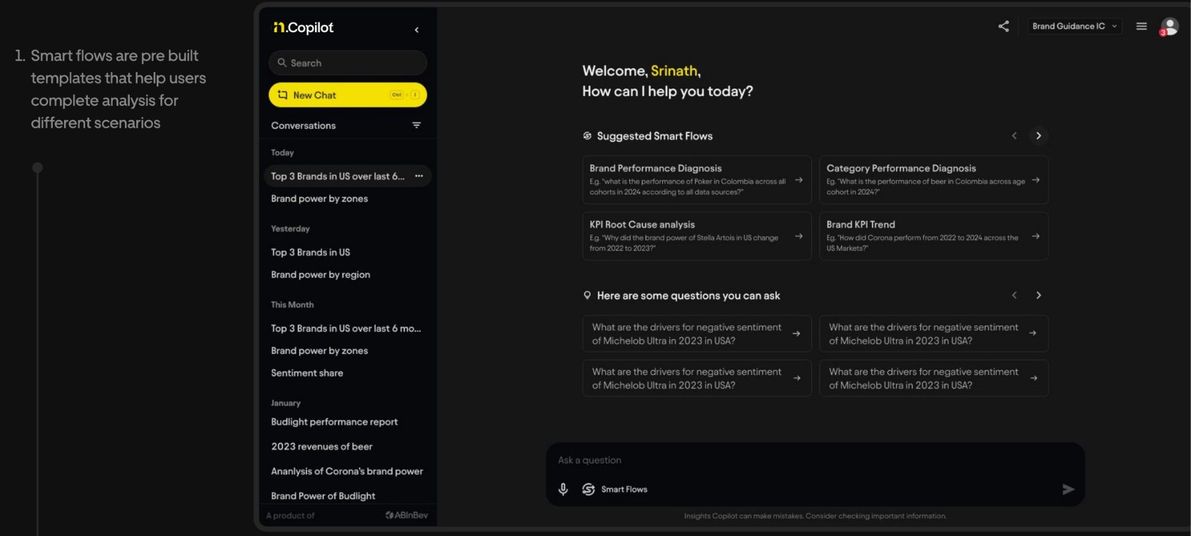Open Budlight performance report conversation
The width and height of the screenshot is (1191, 536).
coord(335,422)
